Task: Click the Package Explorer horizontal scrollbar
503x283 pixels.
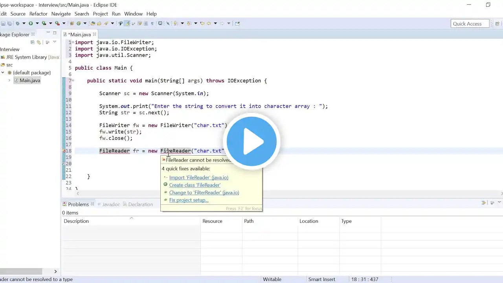Action: pos(21,271)
